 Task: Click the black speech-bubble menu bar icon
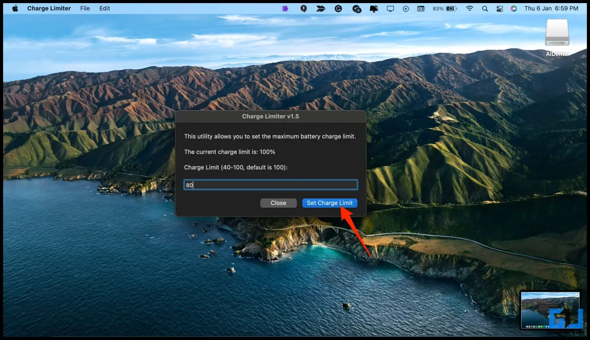click(304, 9)
